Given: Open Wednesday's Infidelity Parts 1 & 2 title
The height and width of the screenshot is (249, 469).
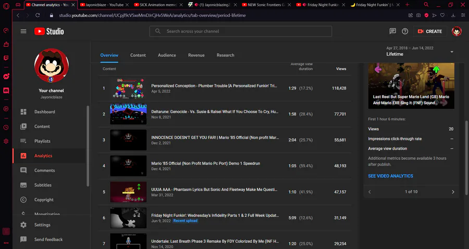Looking at the screenshot, I should point(215,215).
